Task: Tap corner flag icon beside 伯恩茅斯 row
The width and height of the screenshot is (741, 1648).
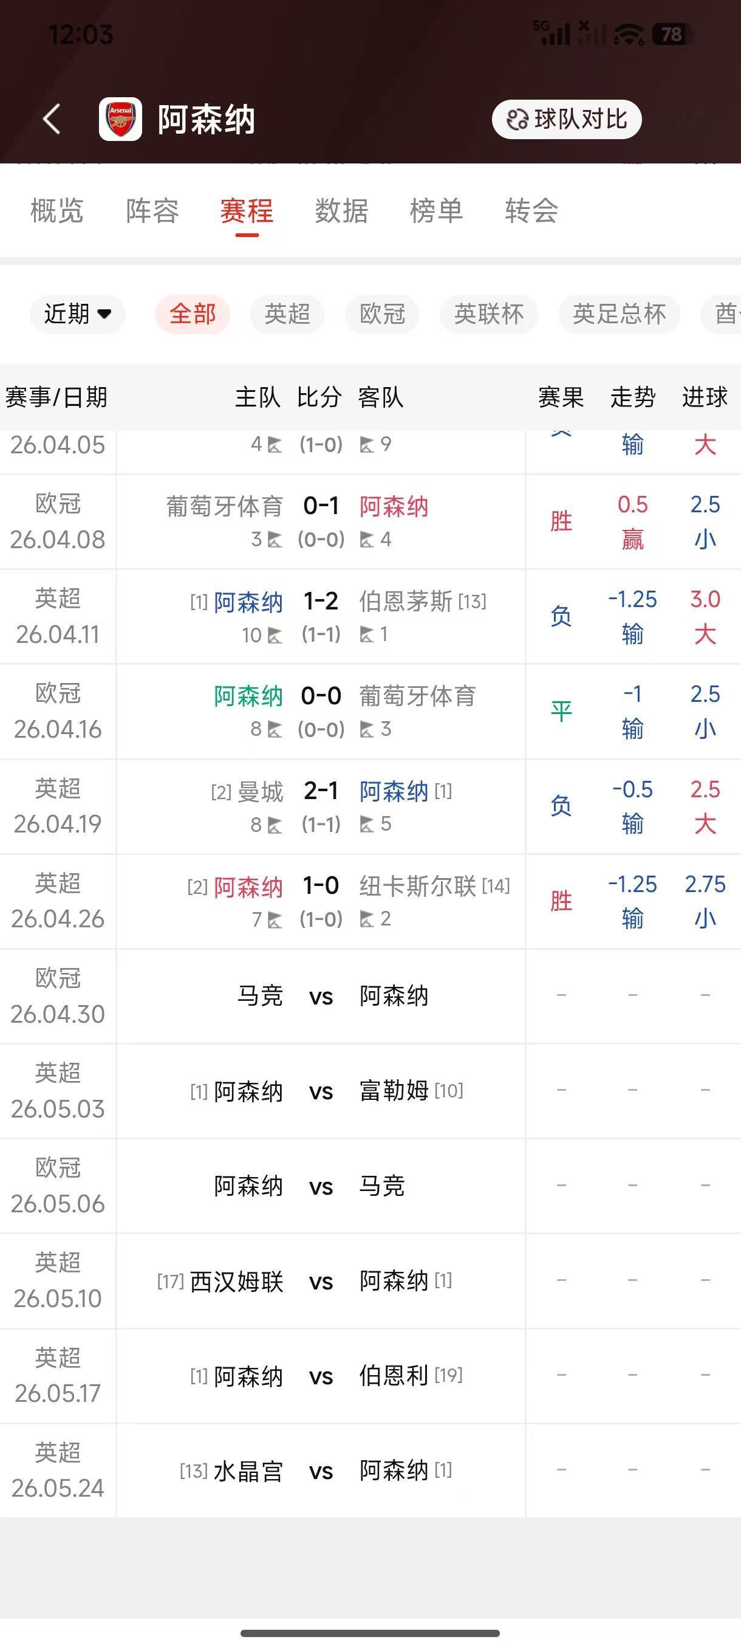Action: (366, 634)
